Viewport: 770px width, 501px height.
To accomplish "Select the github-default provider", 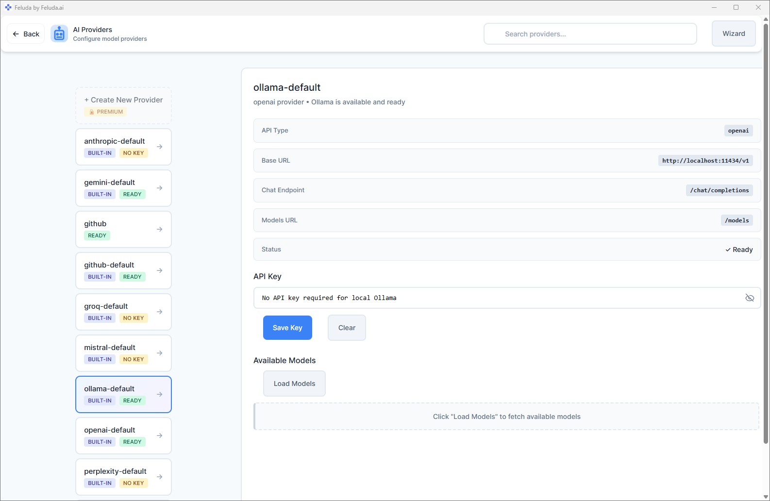I will (x=117, y=270).
